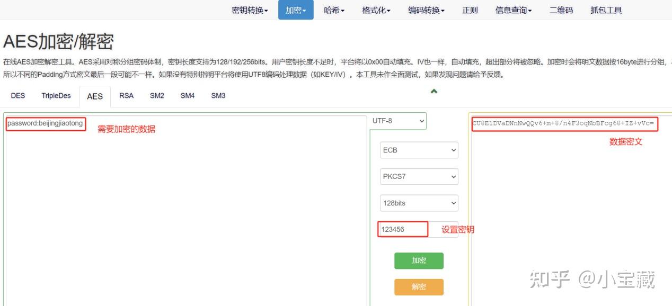Switch to the DES tab
Viewport: 672px width, 306px height.
(x=17, y=96)
